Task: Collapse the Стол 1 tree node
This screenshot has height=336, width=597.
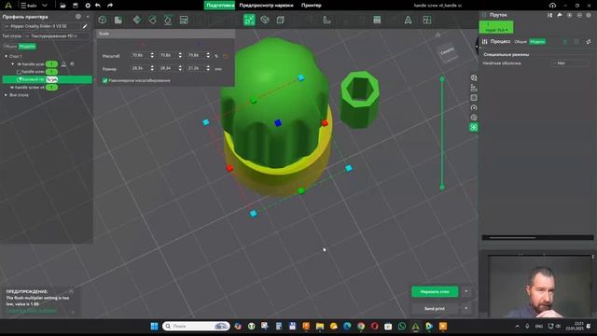Action: click(7, 56)
